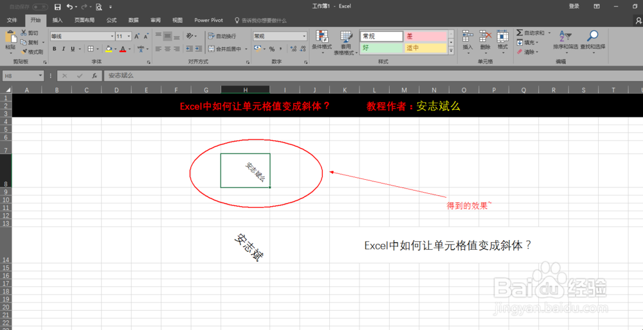Viewport: 643px width, 330px height.
Task: Click the Increase Indent icon
Action: click(199, 49)
